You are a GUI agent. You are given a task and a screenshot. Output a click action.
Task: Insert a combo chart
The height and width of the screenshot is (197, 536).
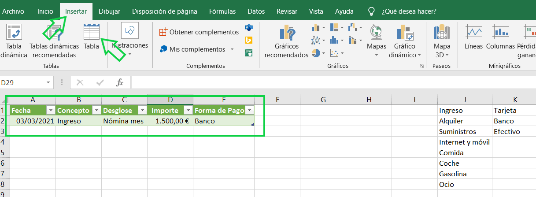355,41
